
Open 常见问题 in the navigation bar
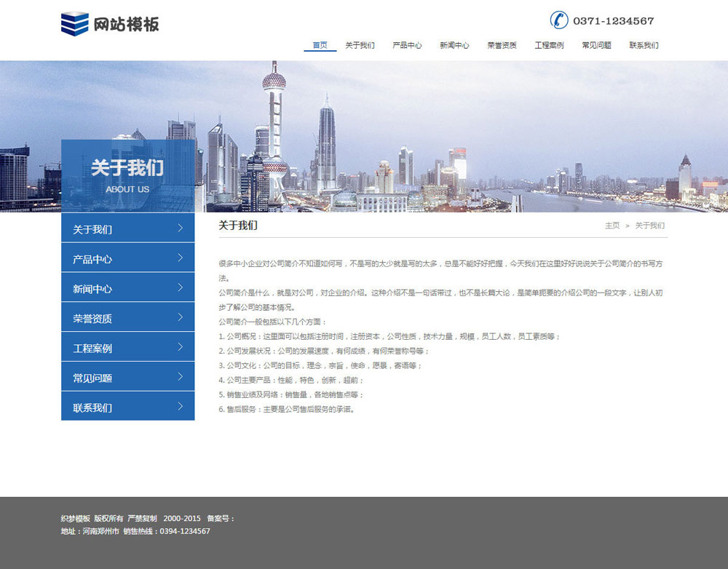[596, 44]
